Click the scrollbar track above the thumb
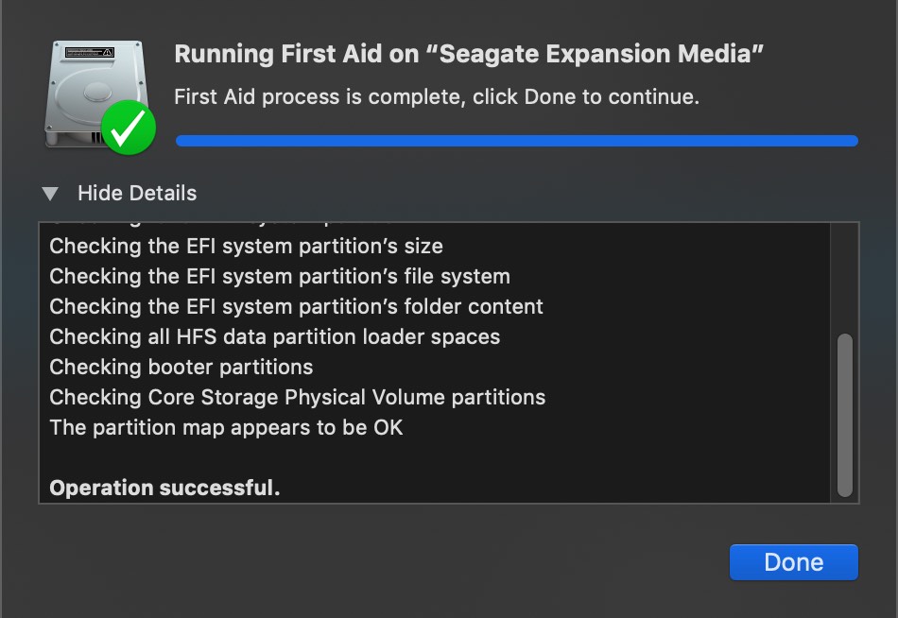The width and height of the screenshot is (898, 618). pyautogui.click(x=845, y=278)
